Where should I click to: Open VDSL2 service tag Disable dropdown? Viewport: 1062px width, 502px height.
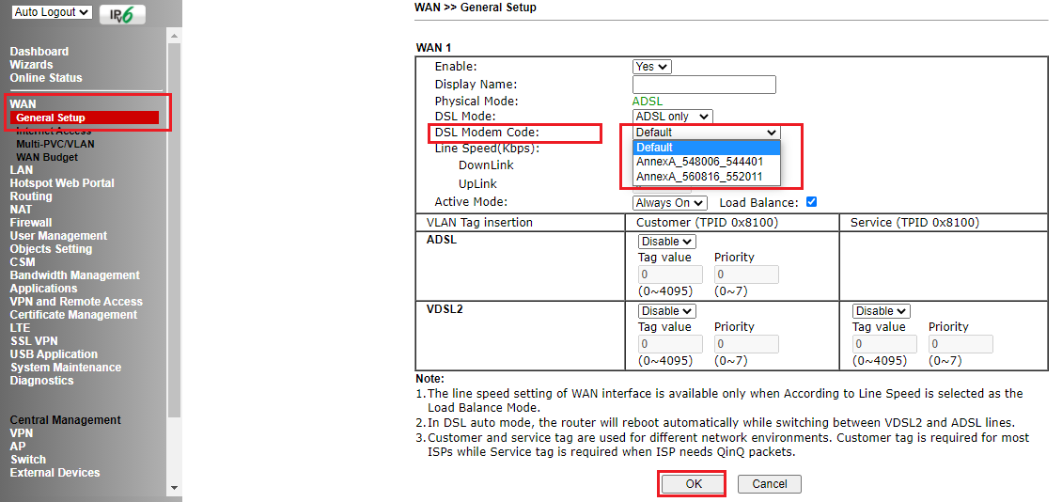click(x=881, y=311)
